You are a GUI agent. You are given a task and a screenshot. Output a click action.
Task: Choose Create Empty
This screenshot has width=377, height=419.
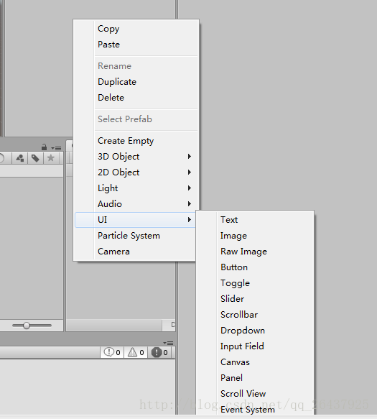(x=136, y=141)
